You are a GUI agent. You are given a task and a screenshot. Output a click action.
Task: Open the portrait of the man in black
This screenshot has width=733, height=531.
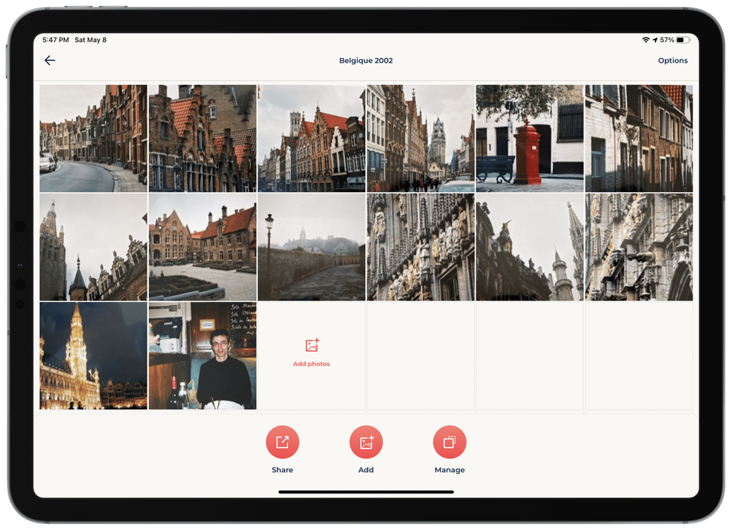point(202,355)
